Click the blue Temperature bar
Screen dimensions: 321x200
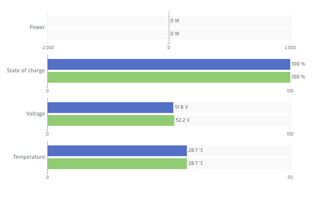click(117, 151)
